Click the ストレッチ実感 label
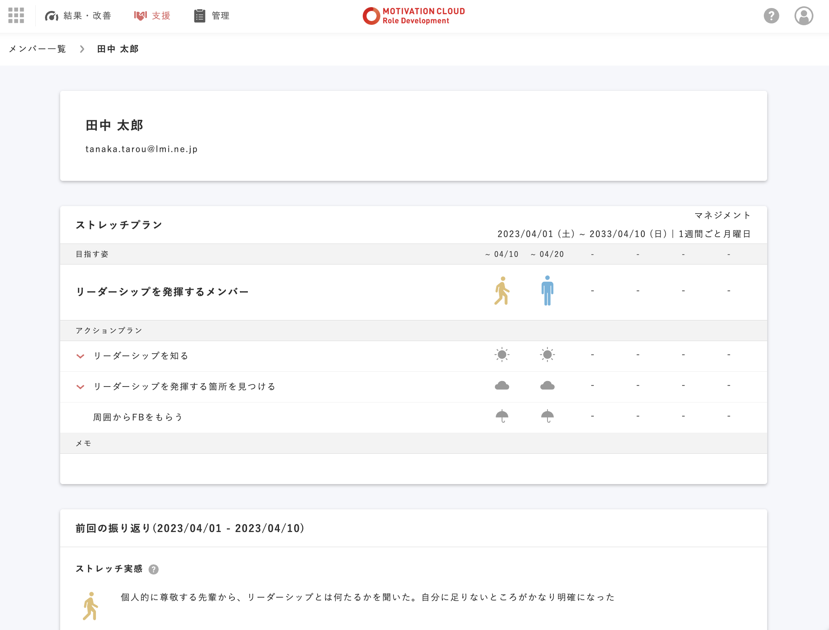Screen dimensions: 829x630 tap(109, 569)
